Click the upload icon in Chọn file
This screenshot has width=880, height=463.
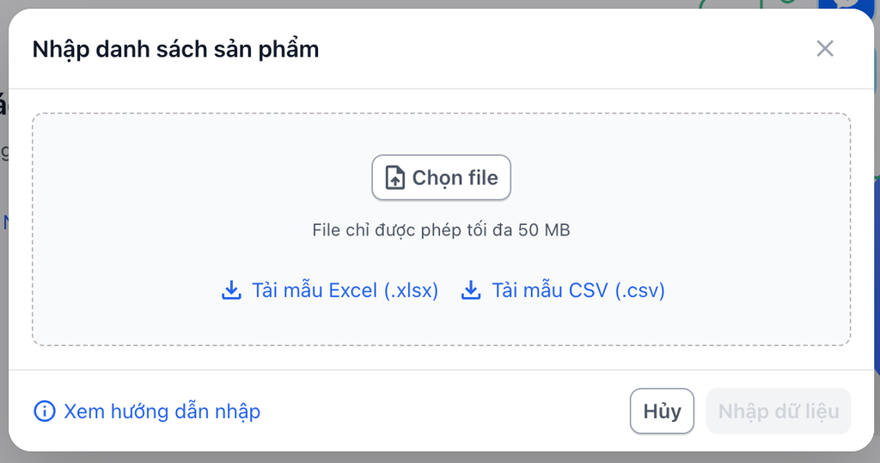pos(394,178)
